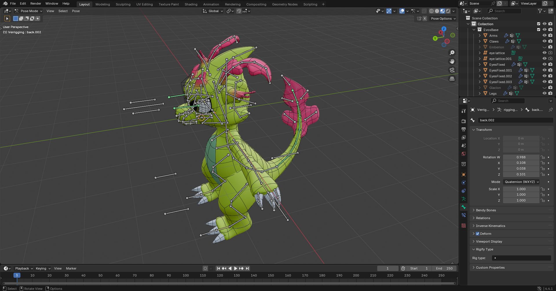Jump to the timeline's last frame

click(247, 268)
